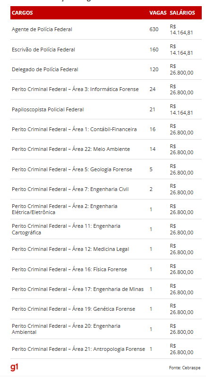The height and width of the screenshot is (382, 206).
Task: Click the Engenharia Cartográfica entry
Action: pos(66,229)
